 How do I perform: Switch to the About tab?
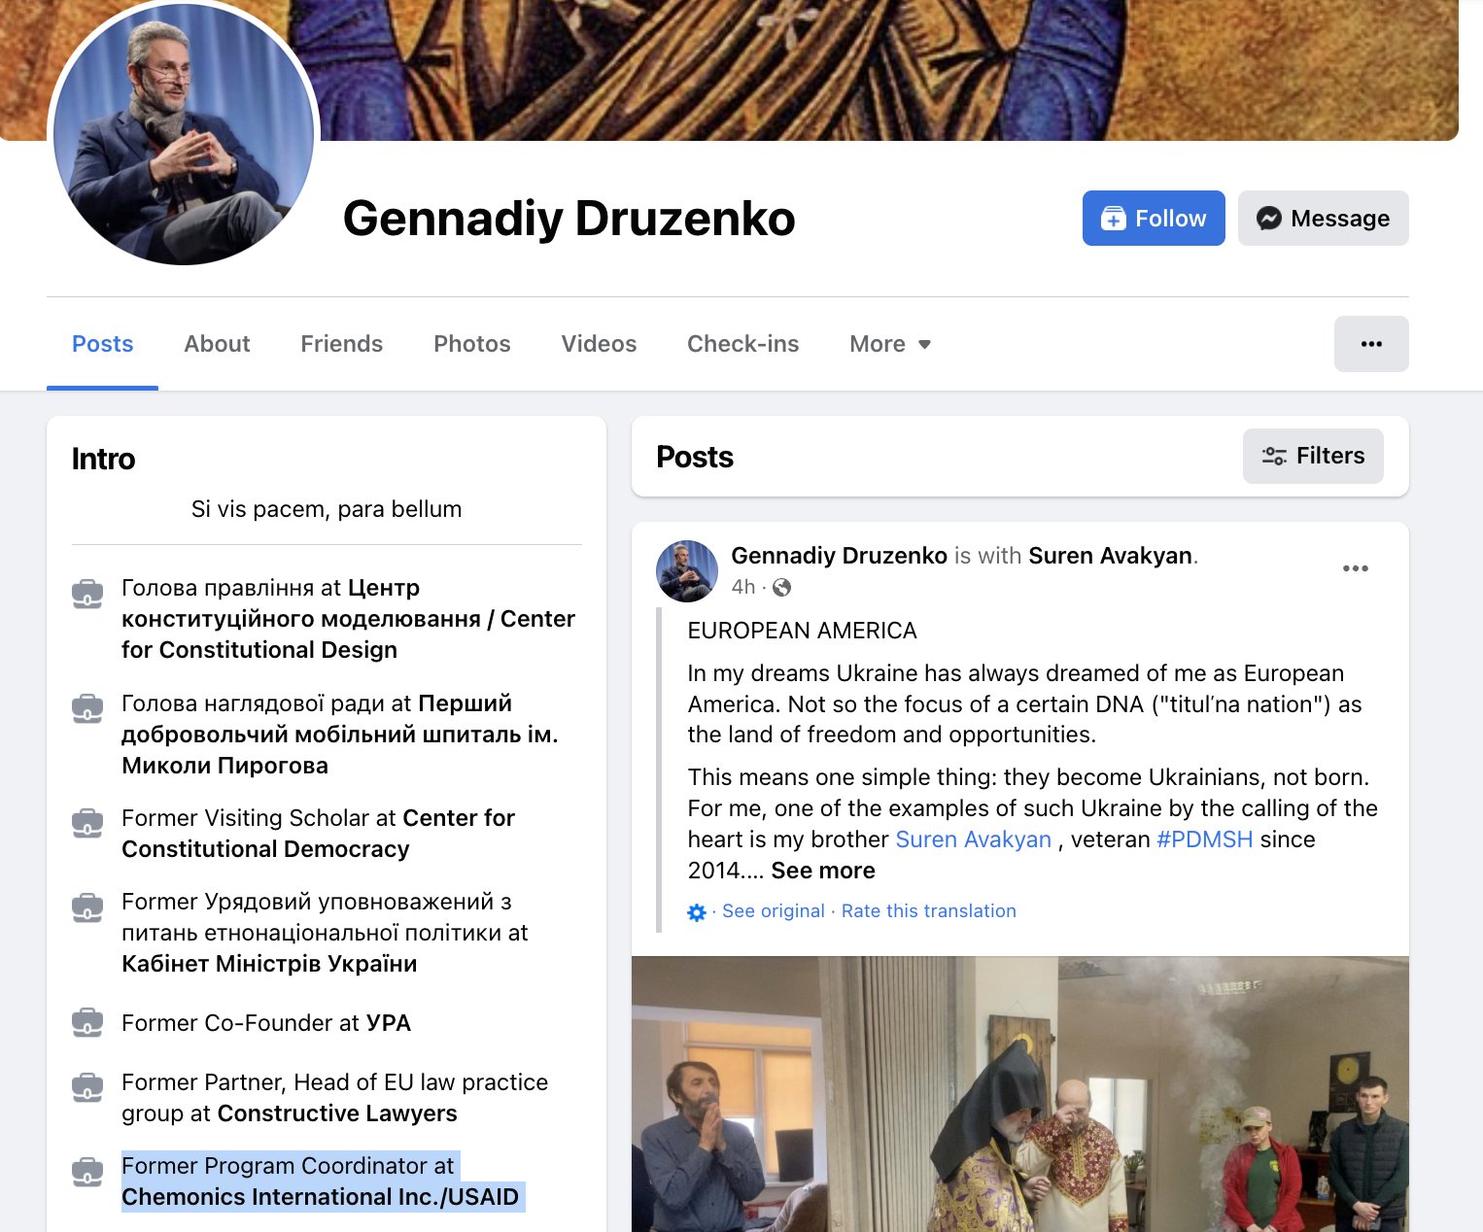pyautogui.click(x=217, y=344)
